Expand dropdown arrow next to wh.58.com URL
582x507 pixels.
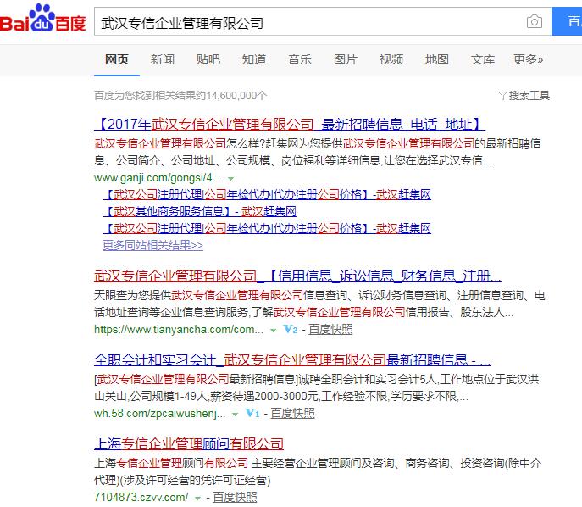pos(235,414)
